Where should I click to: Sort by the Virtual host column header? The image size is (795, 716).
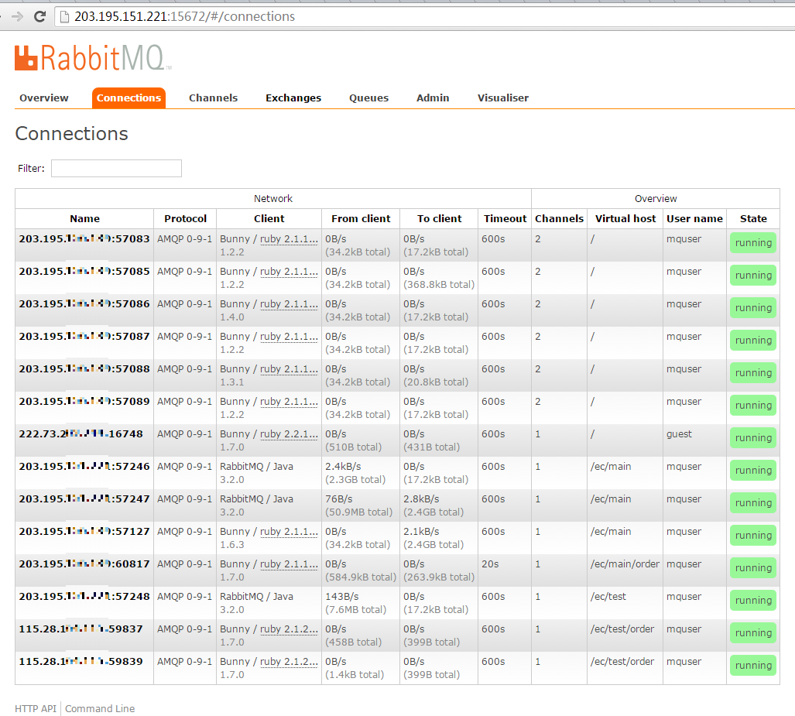click(625, 218)
